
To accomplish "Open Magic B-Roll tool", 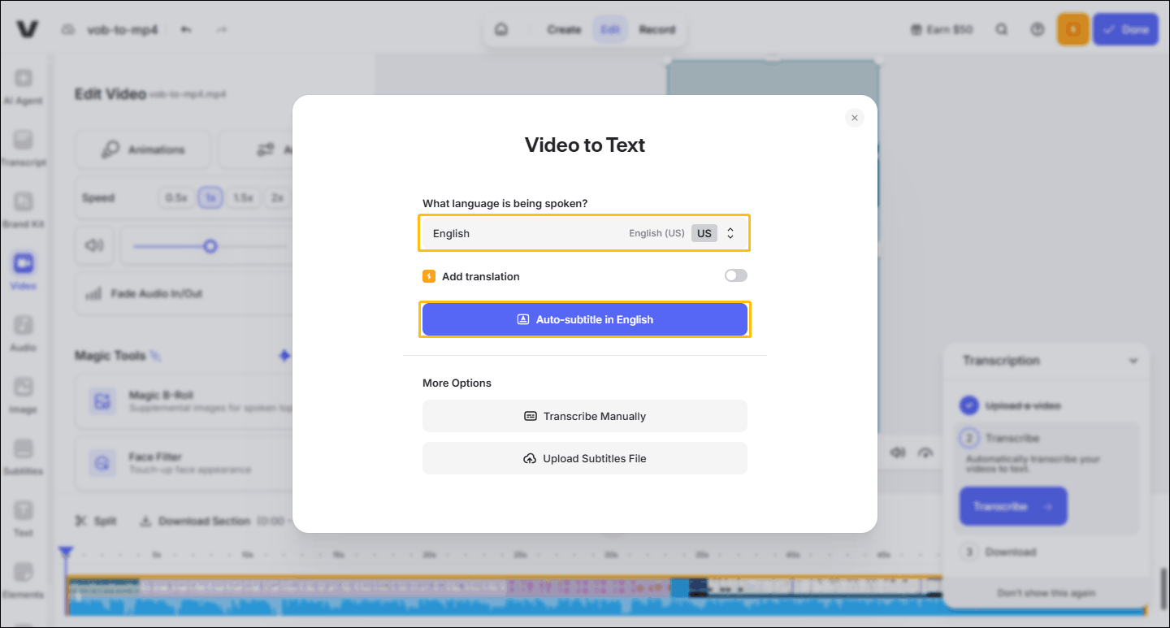I will pos(183,401).
